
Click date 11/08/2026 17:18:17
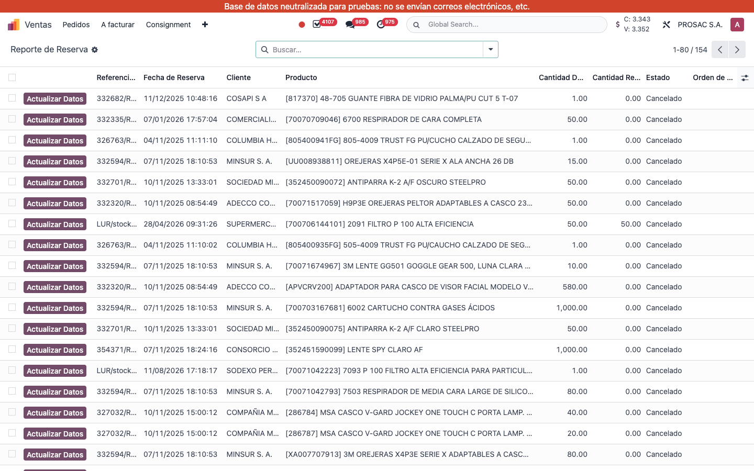(x=181, y=371)
